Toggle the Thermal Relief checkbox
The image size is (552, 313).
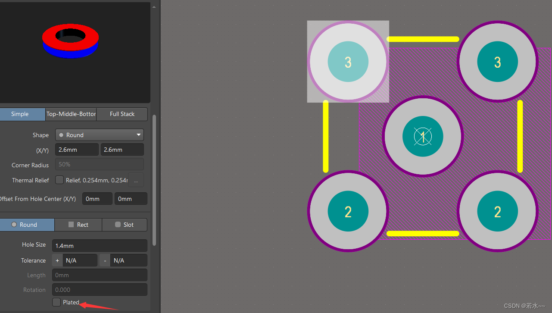tap(59, 180)
